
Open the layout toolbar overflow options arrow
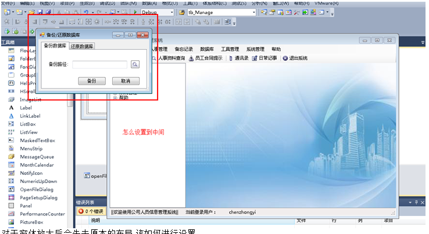coord(234,23)
